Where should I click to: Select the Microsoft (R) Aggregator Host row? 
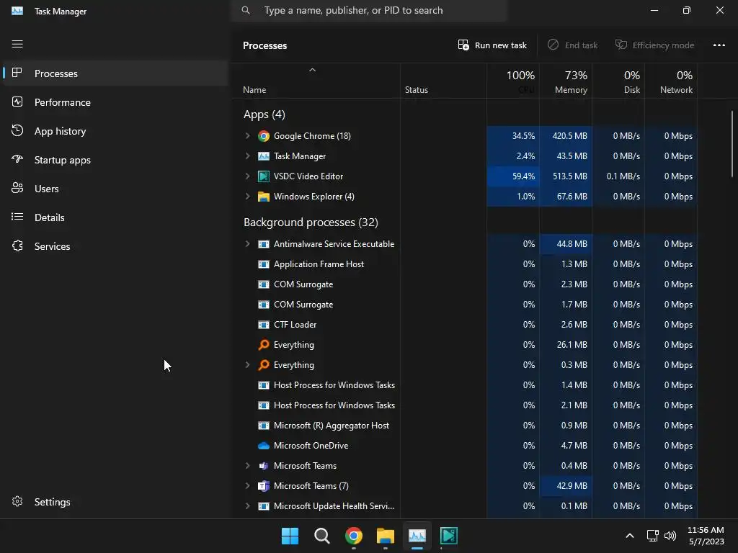[x=465, y=426]
